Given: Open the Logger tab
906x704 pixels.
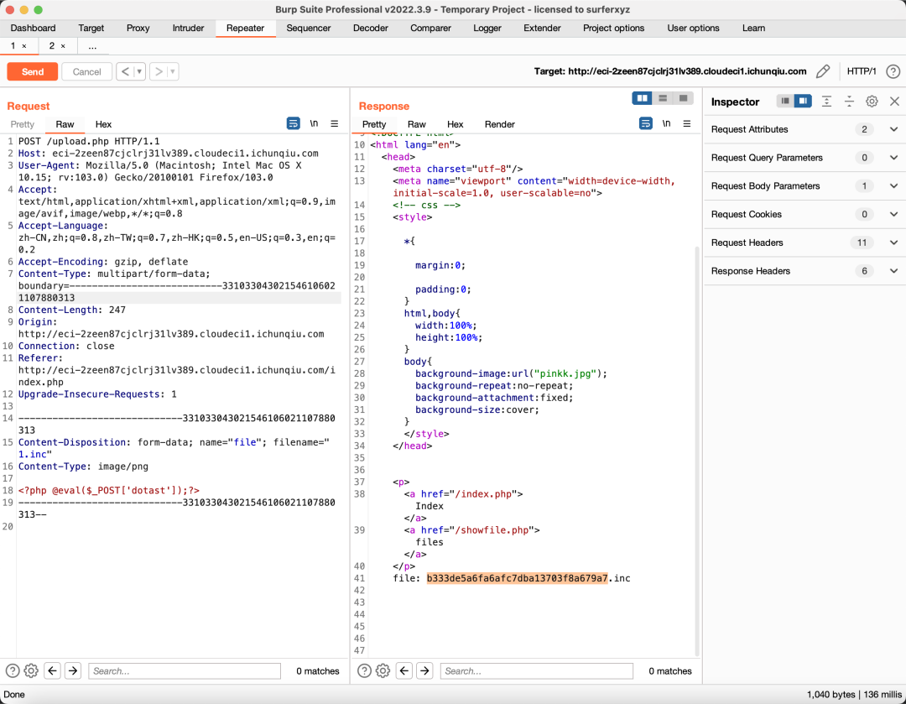Looking at the screenshot, I should [487, 28].
